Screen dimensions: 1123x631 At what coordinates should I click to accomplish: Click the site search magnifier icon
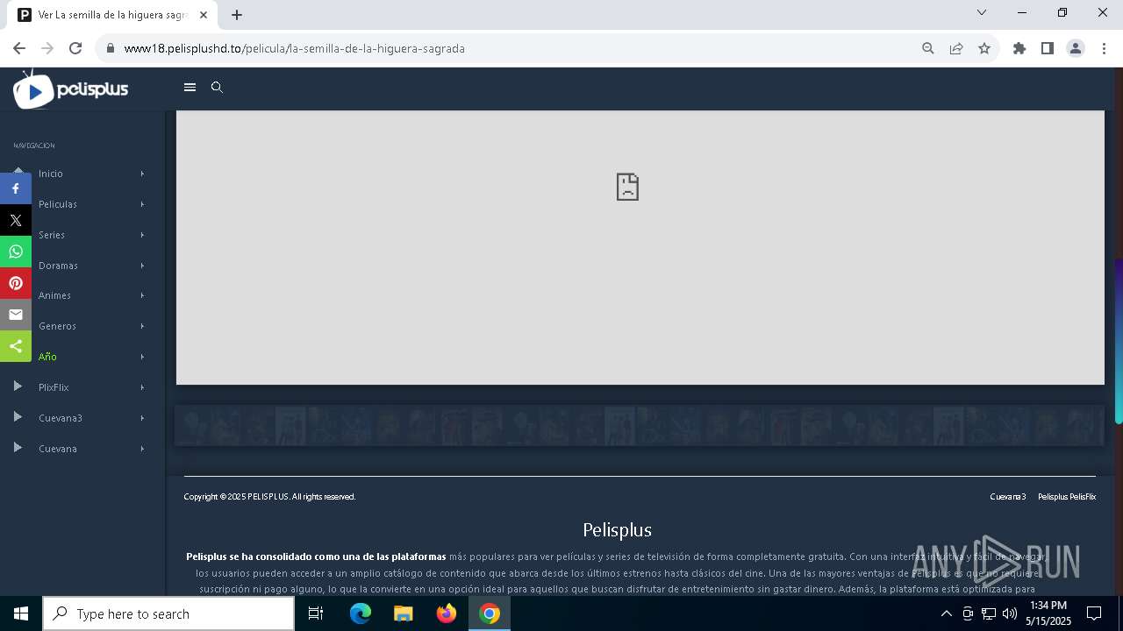point(218,88)
